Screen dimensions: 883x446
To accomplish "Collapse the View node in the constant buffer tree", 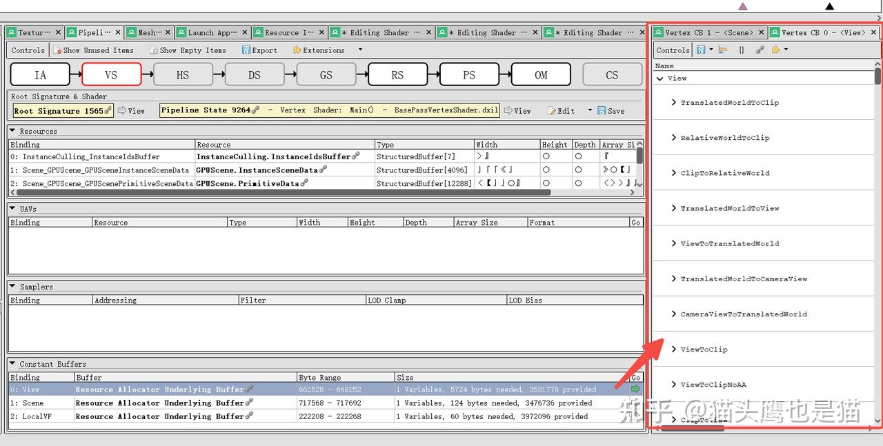I will tap(660, 78).
